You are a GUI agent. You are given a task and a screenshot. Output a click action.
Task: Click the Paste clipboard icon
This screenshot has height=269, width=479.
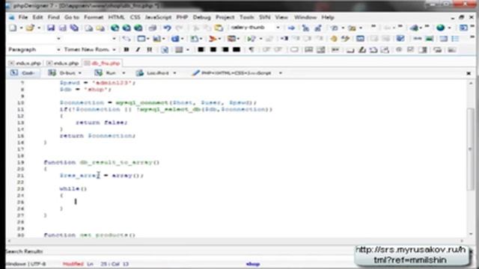(219, 28)
